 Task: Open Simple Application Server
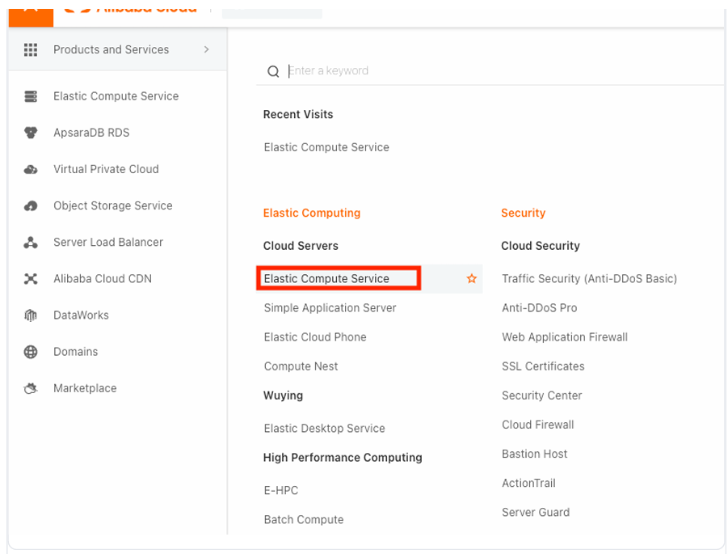[x=330, y=308]
